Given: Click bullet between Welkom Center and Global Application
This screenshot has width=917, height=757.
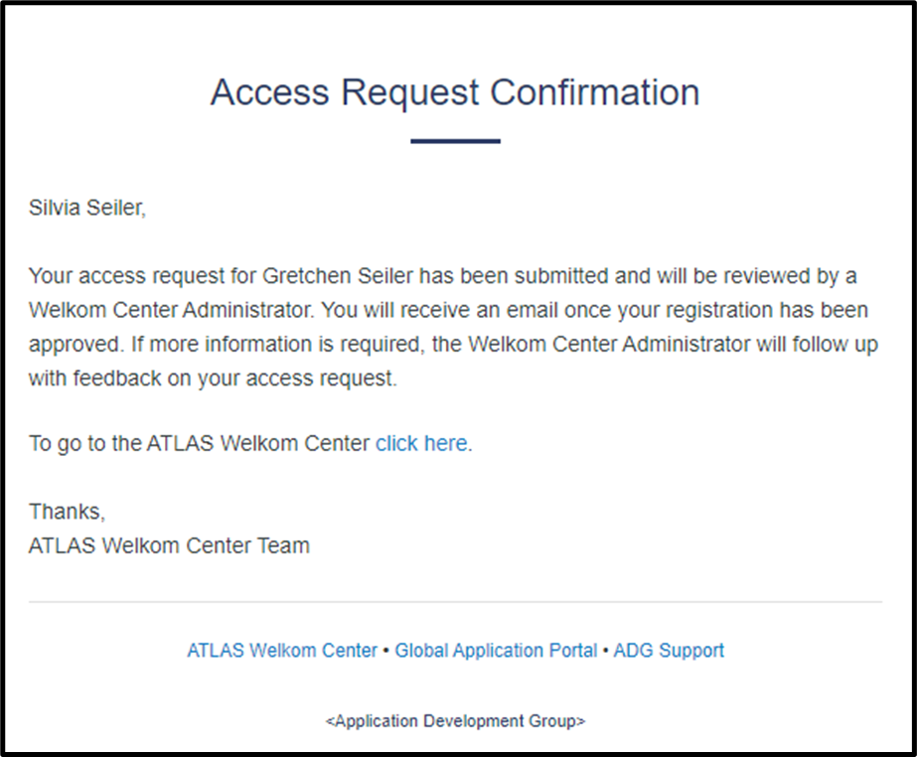Looking at the screenshot, I should (x=386, y=651).
